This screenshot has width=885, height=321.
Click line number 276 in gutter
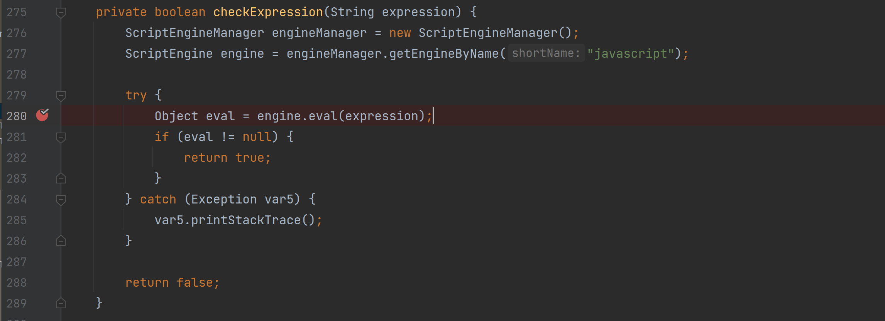[x=17, y=33]
